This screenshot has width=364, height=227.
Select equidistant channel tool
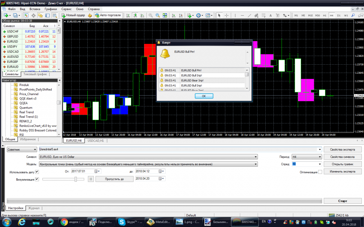(x=256, y=15)
